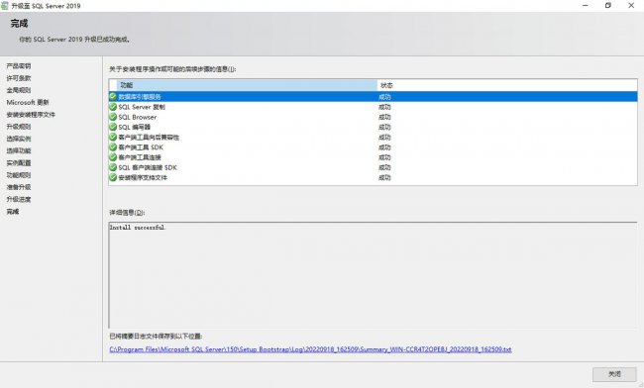Click green check icon beside SQL Browser
The height and width of the screenshot is (388, 644).
(113, 117)
